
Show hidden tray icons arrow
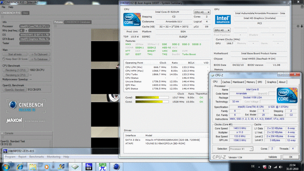(x=259, y=167)
